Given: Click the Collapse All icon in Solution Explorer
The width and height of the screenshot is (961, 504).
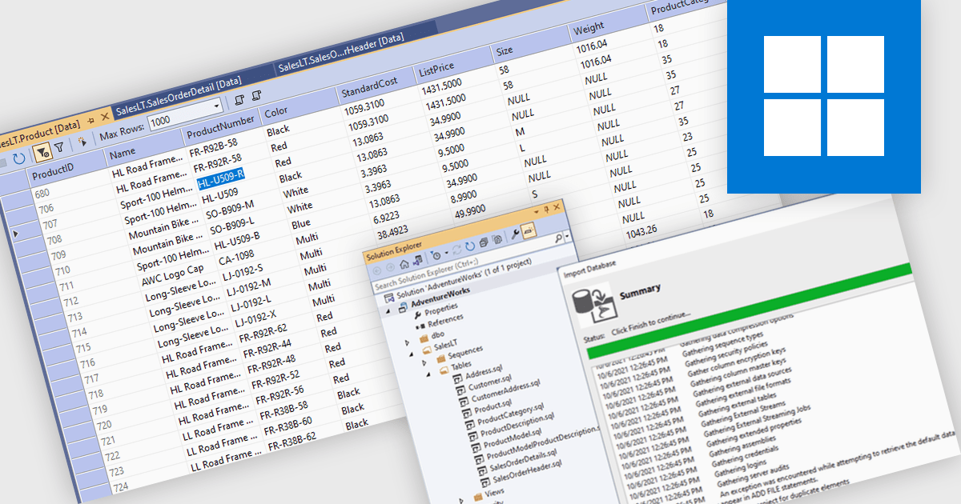Looking at the screenshot, I should 484,242.
